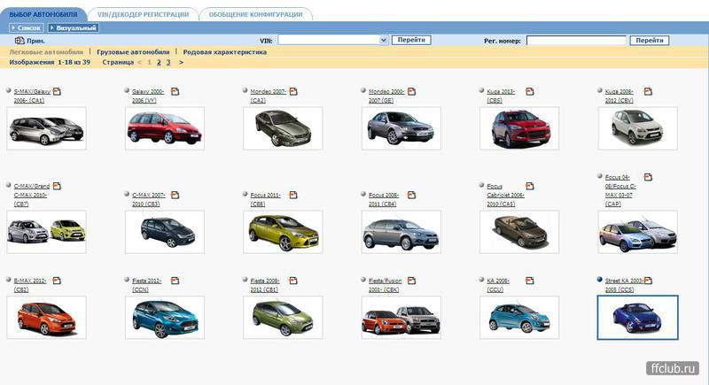Open info icon beside Galaxy 2000-2006 (VY)
The width and height of the screenshot is (709, 385).
(175, 92)
